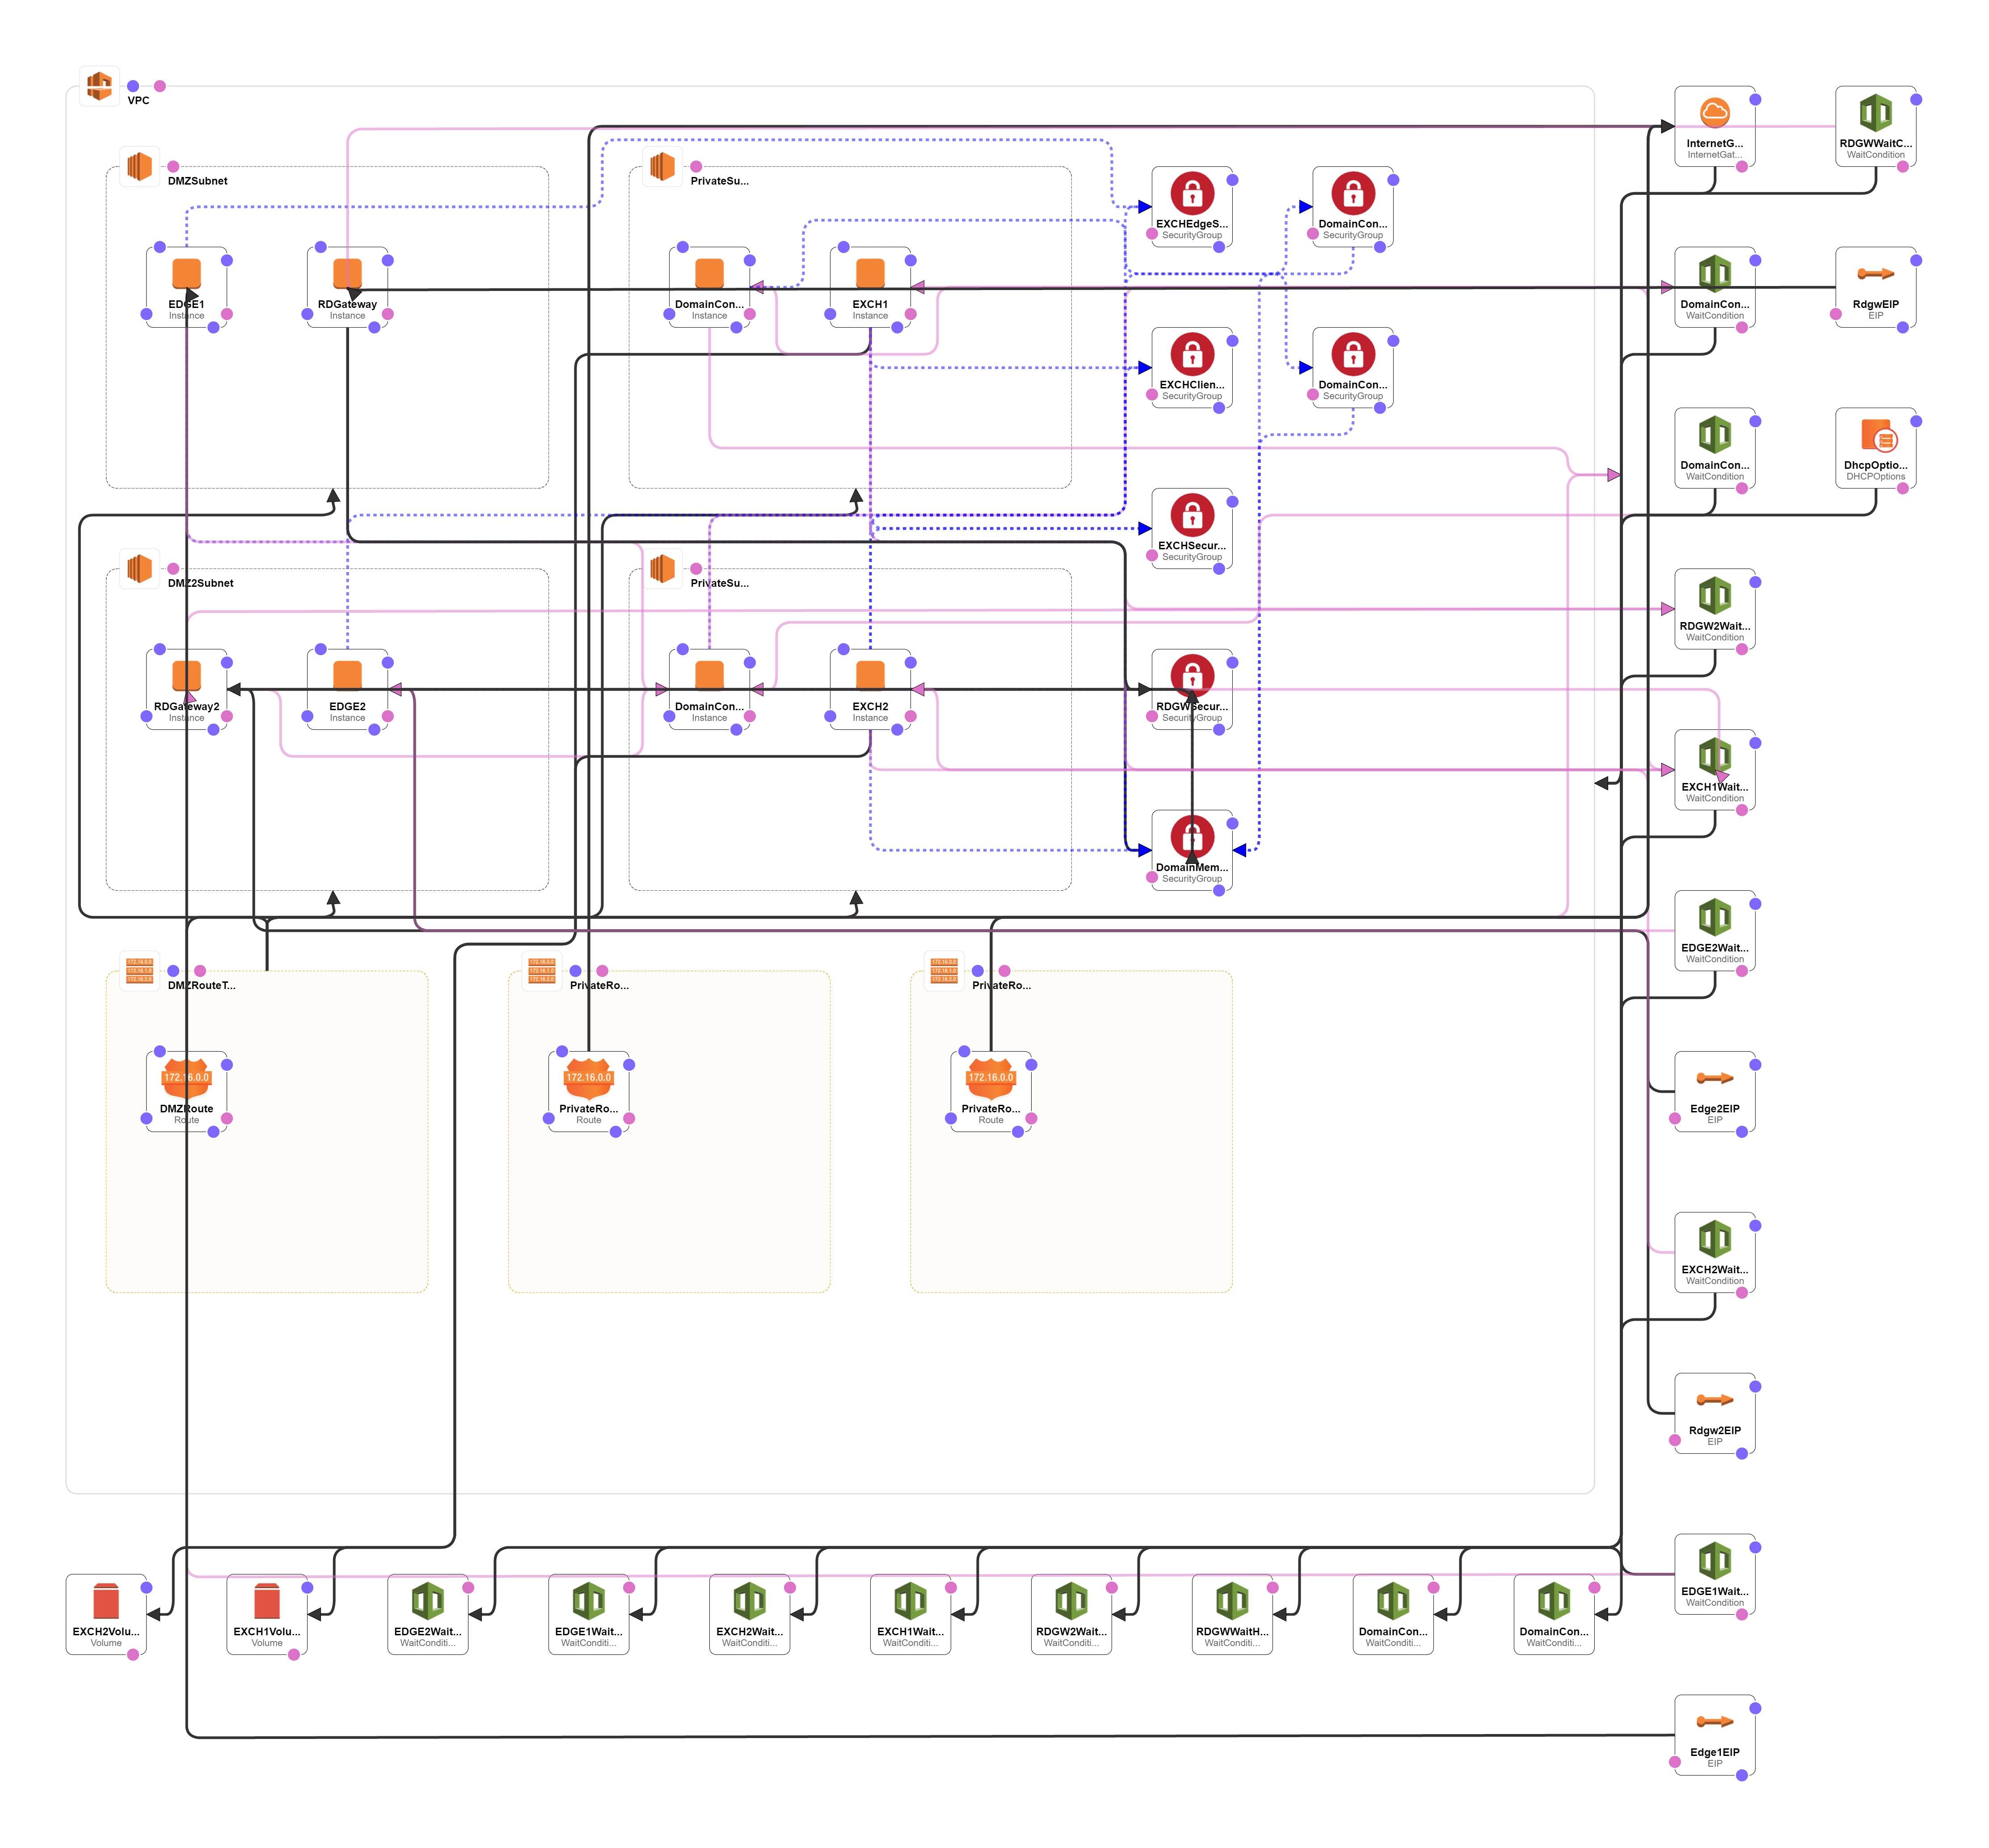1989x1848 pixels.
Task: Click the RDGWWaitC... WaitCondition icon
Action: (x=1875, y=113)
